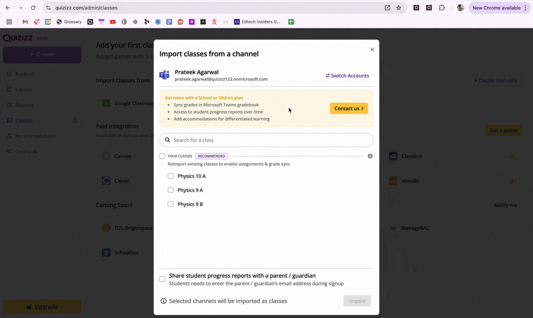Click lock icon next to Classlink
This screenshot has width=533, height=318.
[x=512, y=156]
